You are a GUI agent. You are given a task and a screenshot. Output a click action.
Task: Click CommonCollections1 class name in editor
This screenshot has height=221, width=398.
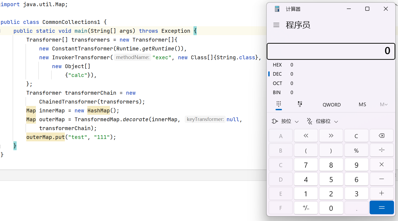(x=71, y=22)
